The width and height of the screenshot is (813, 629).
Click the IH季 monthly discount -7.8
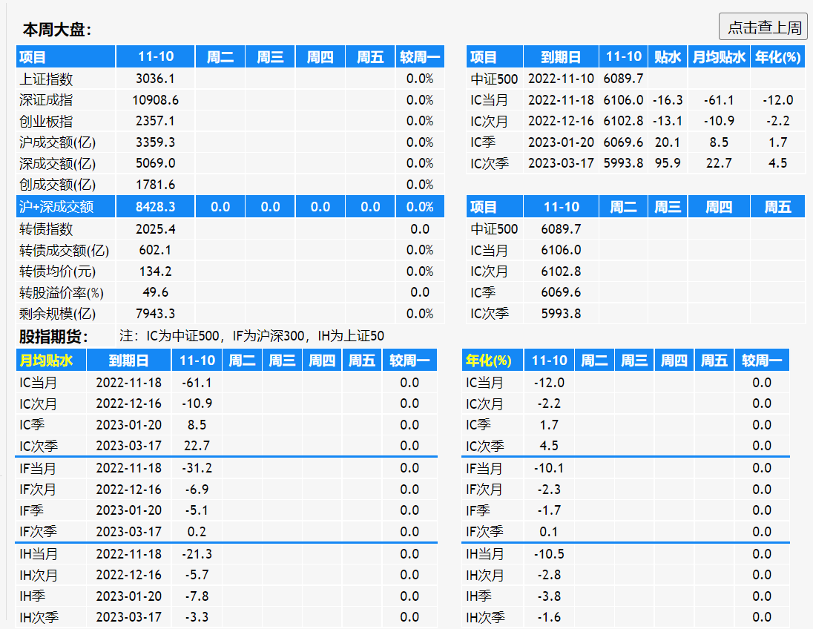pyautogui.click(x=197, y=596)
